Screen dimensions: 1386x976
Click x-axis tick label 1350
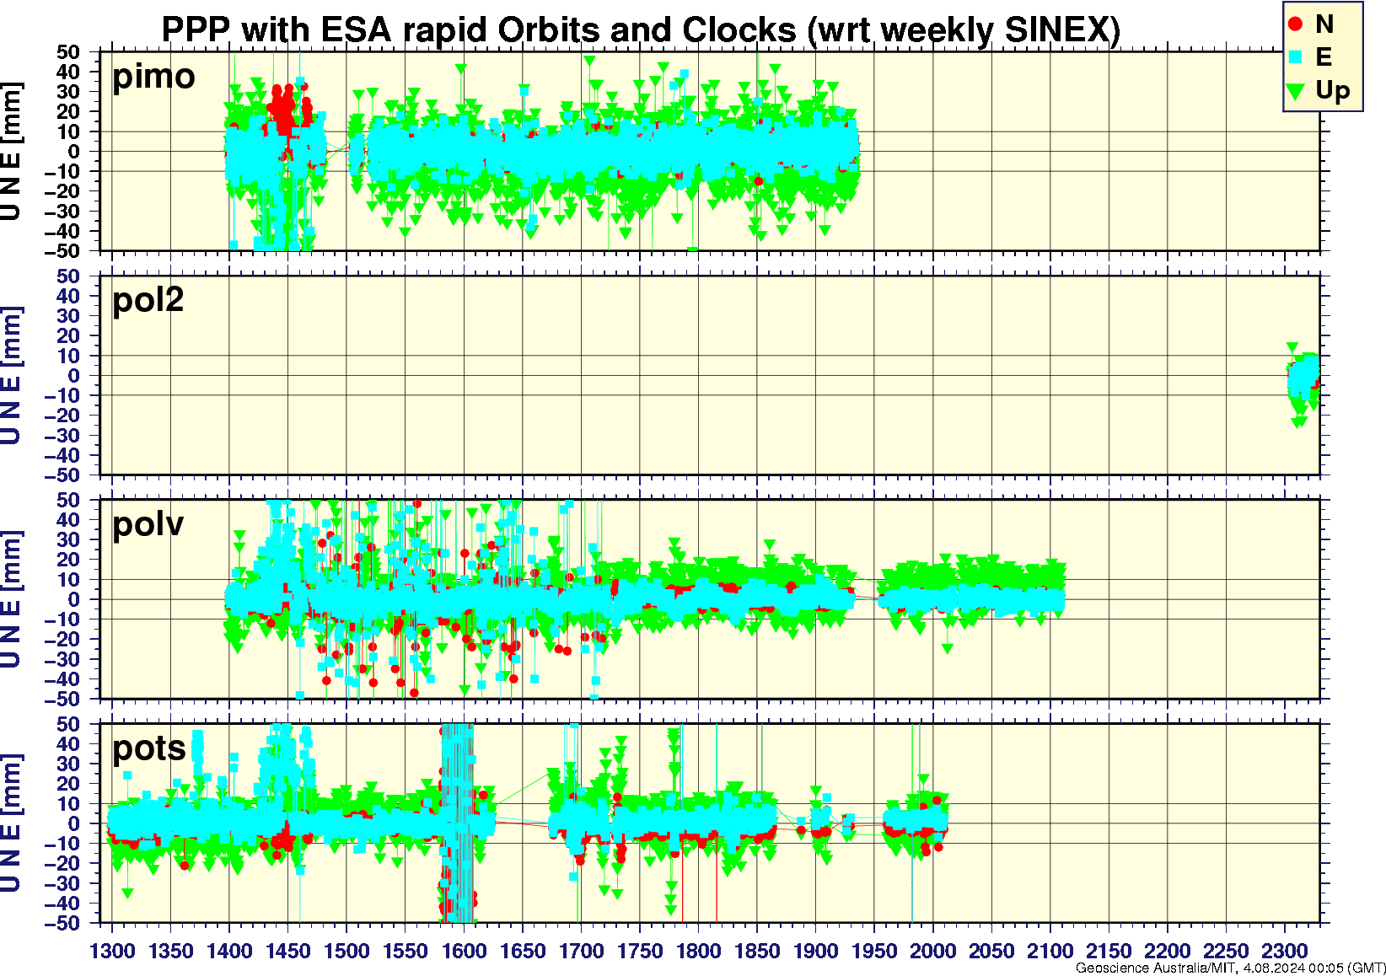point(171,951)
